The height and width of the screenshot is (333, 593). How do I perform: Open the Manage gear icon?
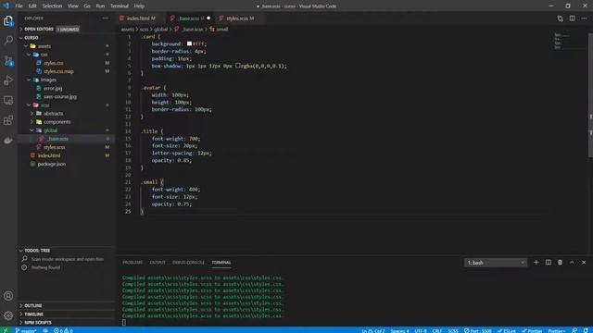coord(8,315)
